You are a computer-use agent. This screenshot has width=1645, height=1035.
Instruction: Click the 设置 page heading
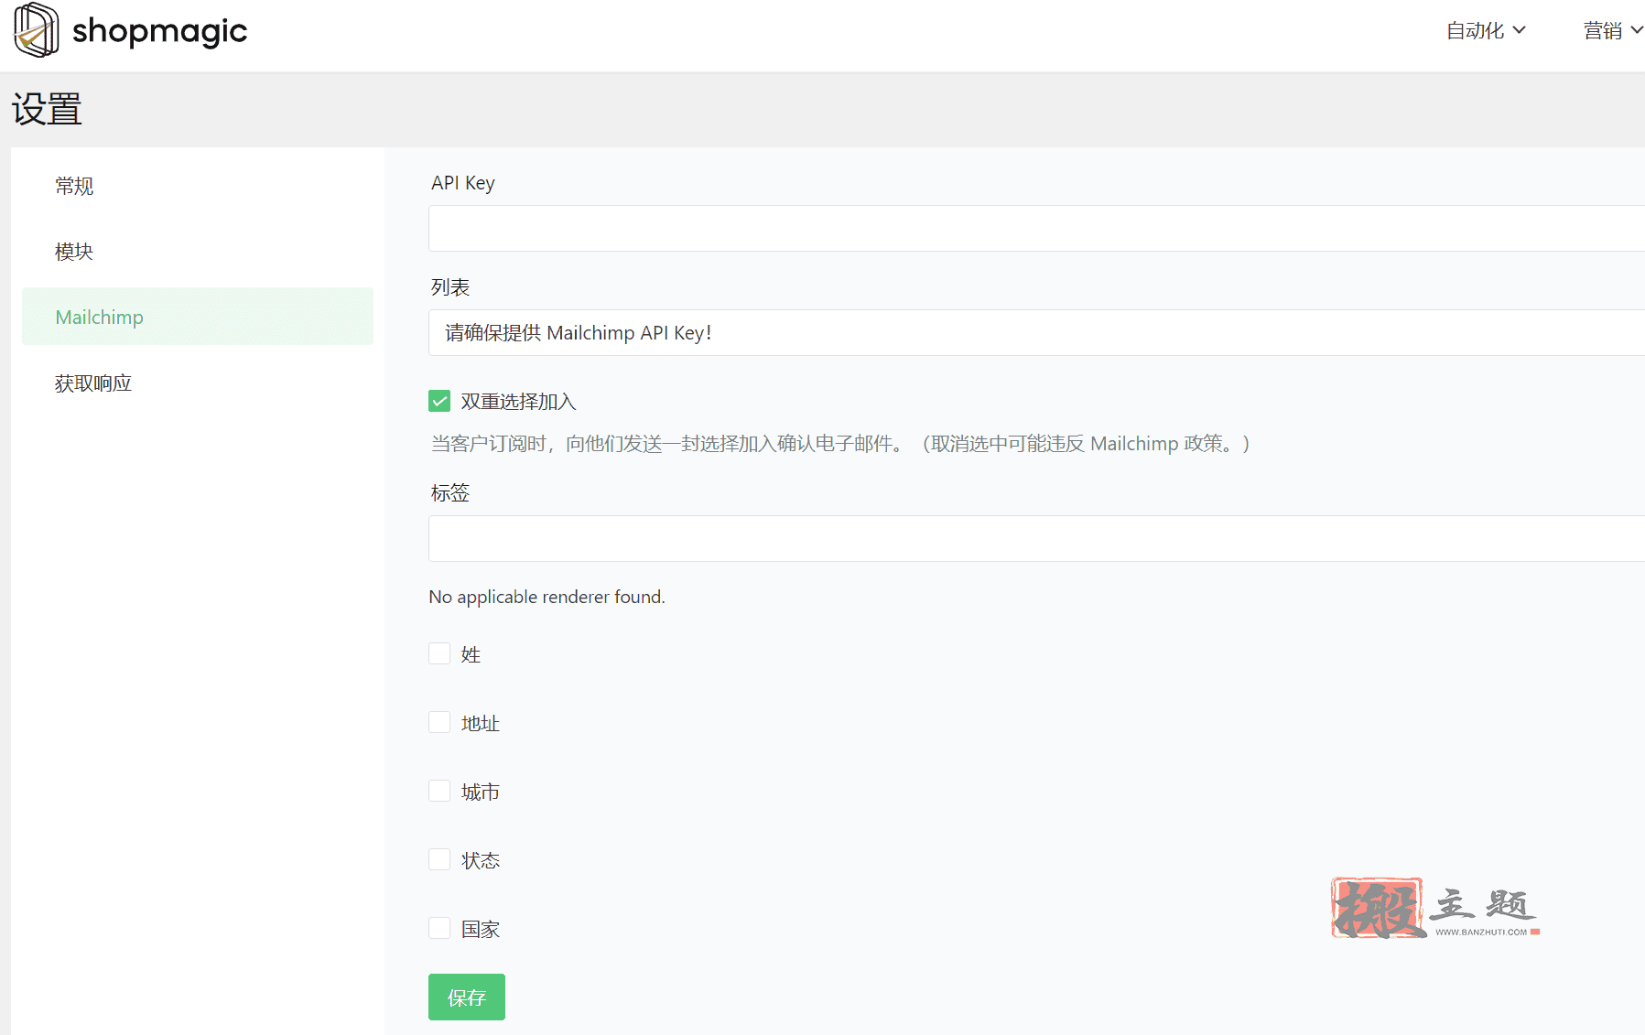[47, 110]
